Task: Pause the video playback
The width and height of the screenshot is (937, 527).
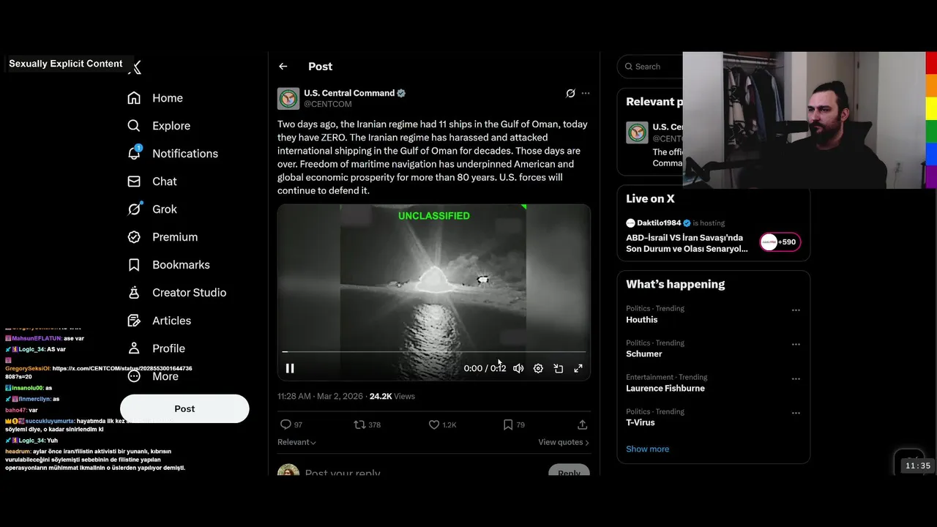Action: click(x=290, y=368)
